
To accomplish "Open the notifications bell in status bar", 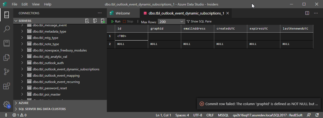I will [x=317, y=115].
